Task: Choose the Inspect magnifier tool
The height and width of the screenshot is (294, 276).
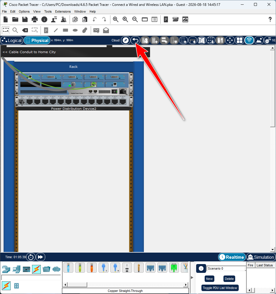Action: pos(15,30)
